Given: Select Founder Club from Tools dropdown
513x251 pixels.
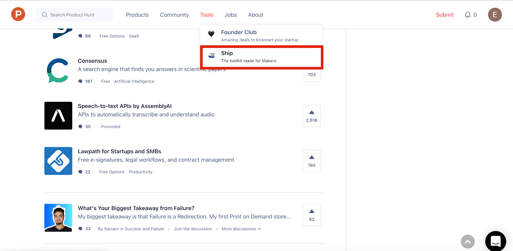Looking at the screenshot, I should (x=261, y=36).
